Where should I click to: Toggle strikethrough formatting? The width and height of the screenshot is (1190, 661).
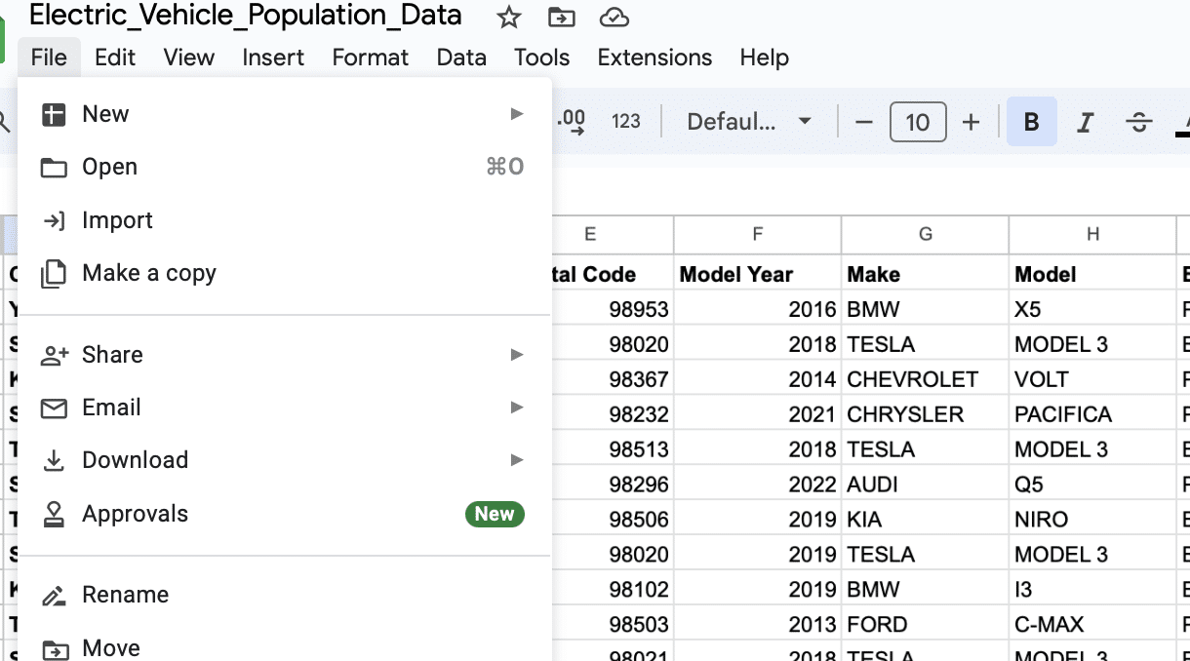(1138, 122)
